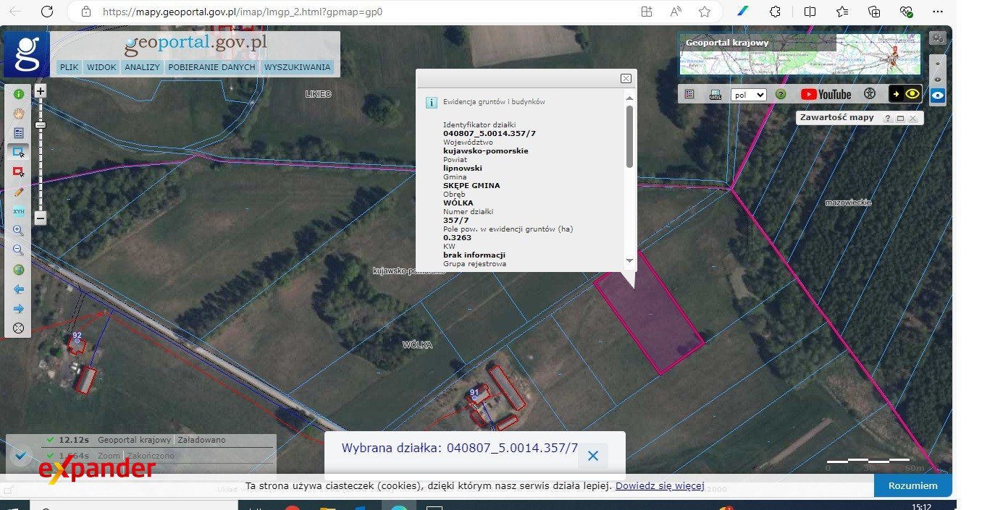Click the gear expander above the overview map

[x=936, y=36]
